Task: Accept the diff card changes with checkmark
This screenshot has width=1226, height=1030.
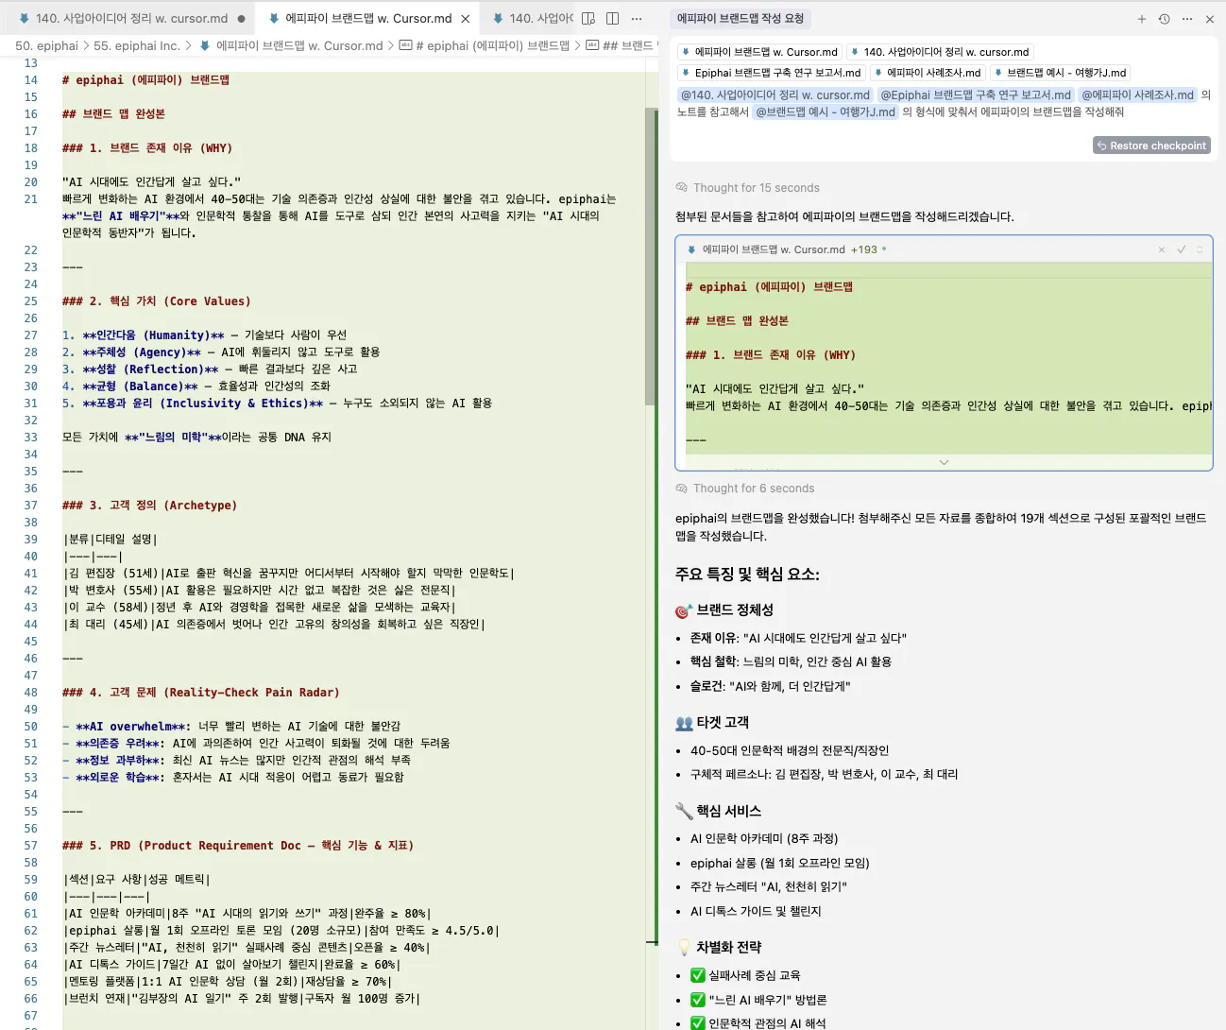Action: [x=1181, y=249]
